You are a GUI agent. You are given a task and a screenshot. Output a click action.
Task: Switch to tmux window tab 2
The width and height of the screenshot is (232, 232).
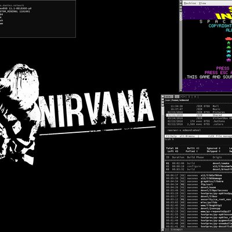click(183, 97)
